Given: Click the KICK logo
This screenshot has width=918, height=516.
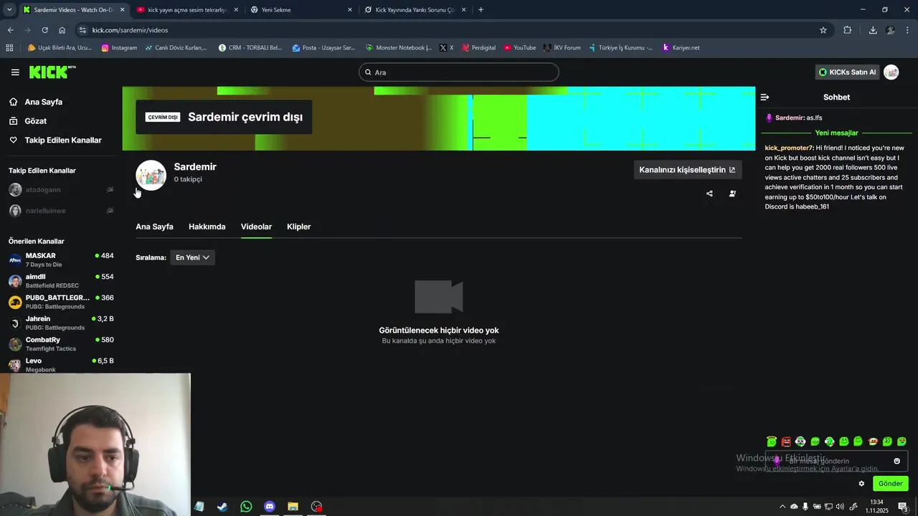Looking at the screenshot, I should pyautogui.click(x=52, y=72).
